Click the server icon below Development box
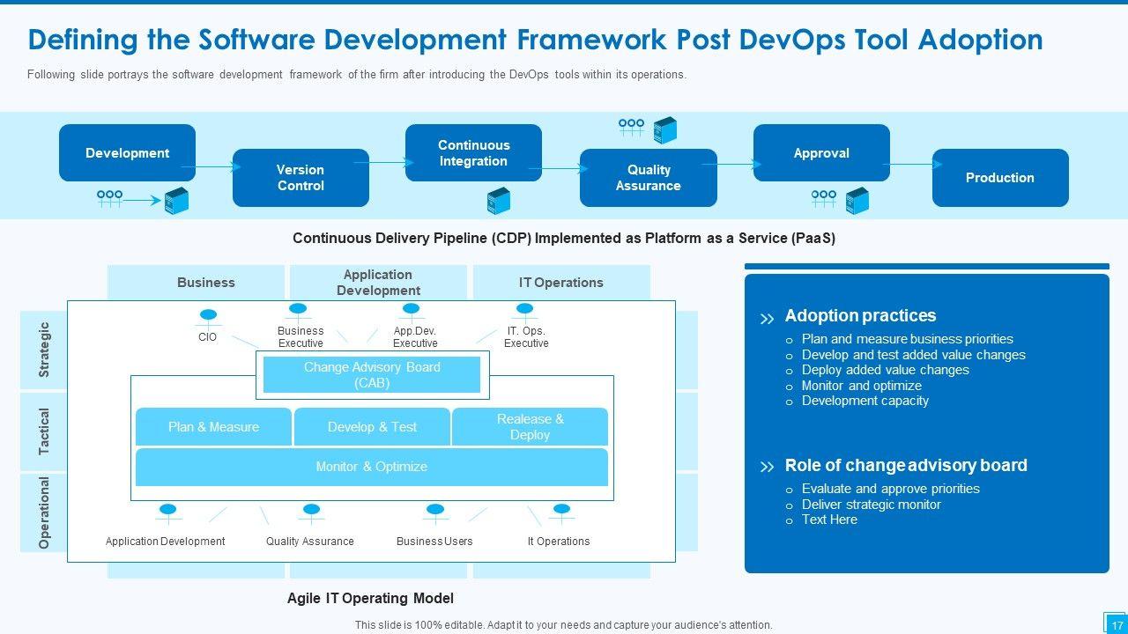The width and height of the screenshot is (1128, 634). tap(176, 201)
